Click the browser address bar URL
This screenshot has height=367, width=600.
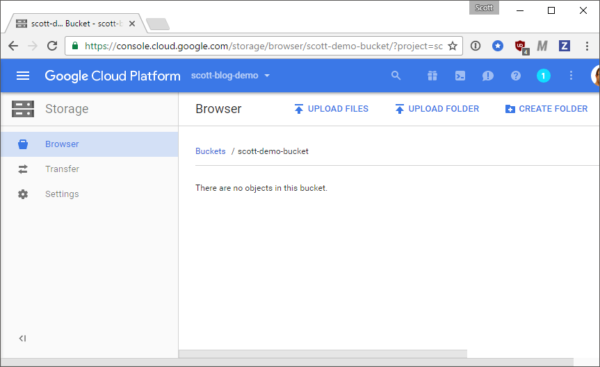tap(263, 46)
